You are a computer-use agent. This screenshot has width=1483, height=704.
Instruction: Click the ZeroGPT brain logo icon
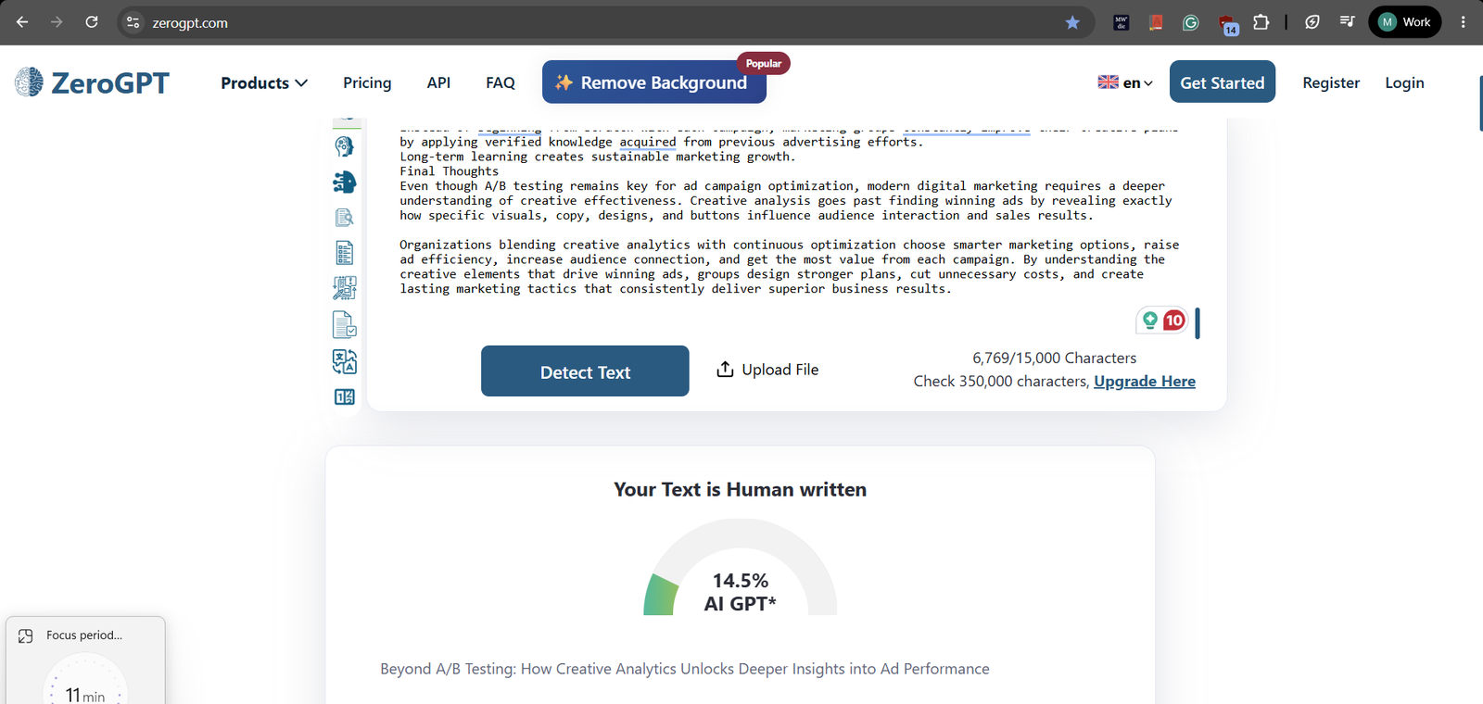29,82
